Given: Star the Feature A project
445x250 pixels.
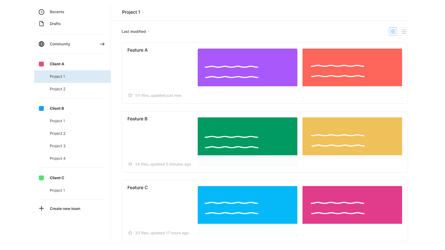Looking at the screenshot, I should [x=130, y=95].
